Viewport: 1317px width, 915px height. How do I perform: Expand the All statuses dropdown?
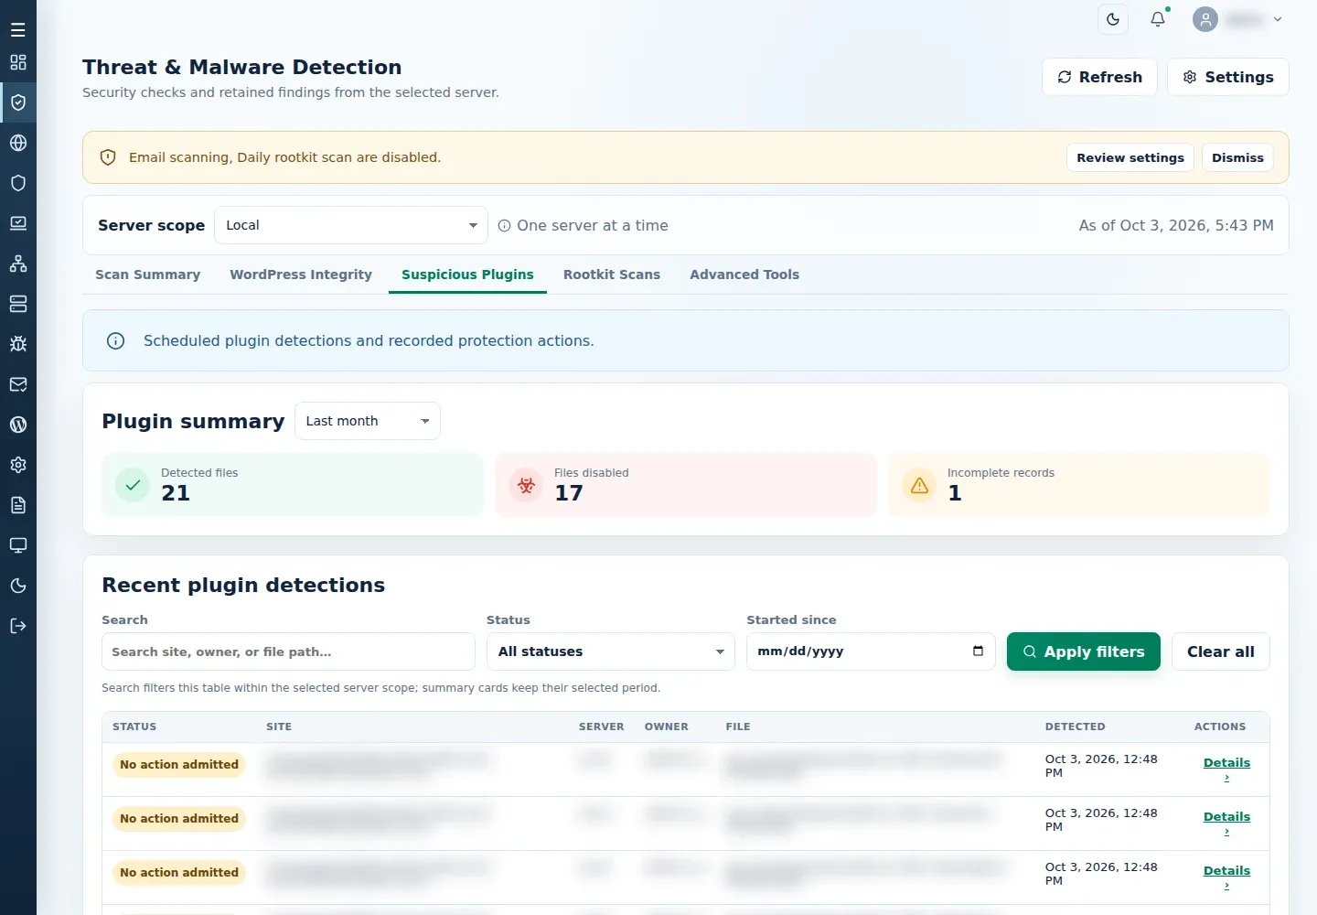click(x=611, y=651)
